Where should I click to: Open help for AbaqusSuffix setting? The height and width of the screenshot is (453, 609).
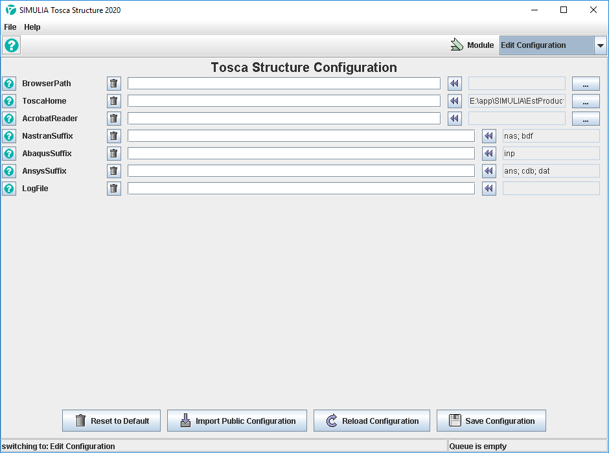[x=9, y=154]
